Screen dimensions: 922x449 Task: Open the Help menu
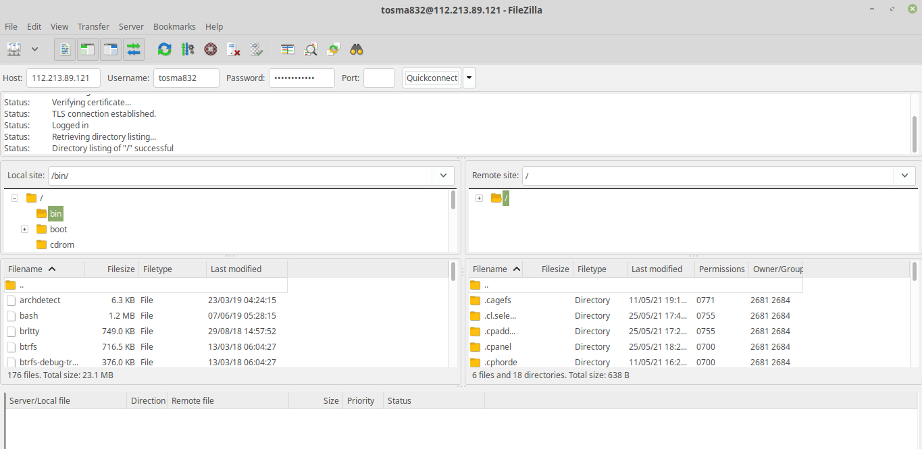(214, 26)
